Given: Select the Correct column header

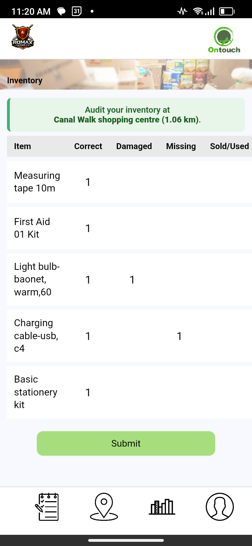Looking at the screenshot, I should (x=88, y=146).
